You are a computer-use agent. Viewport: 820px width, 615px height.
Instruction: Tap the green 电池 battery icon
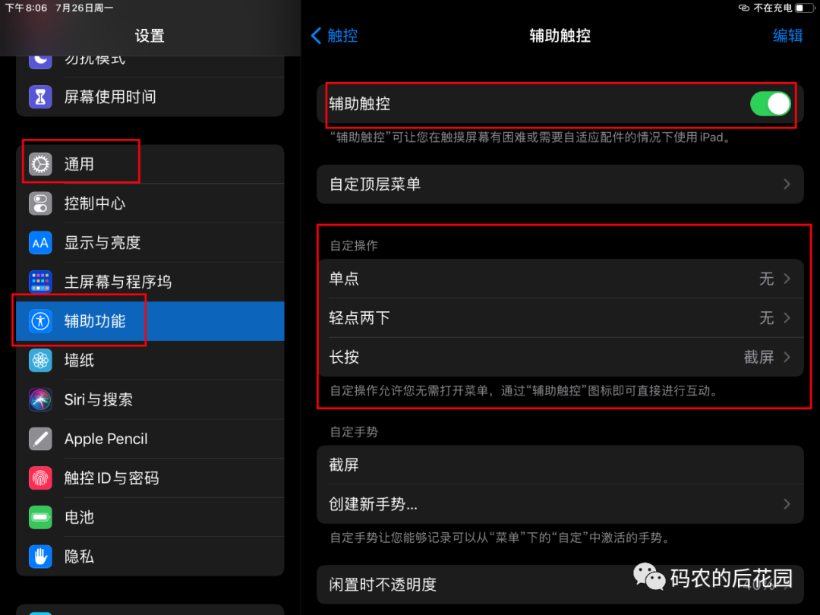[x=40, y=517]
